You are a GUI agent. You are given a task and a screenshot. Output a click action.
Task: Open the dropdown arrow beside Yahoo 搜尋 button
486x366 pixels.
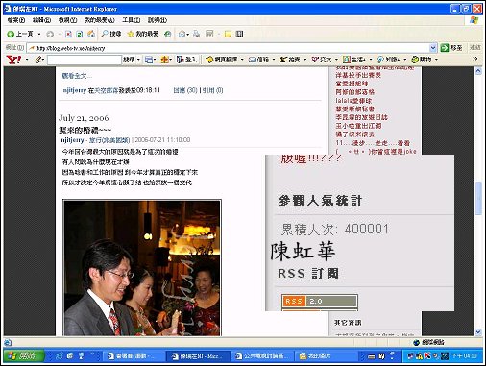tap(138, 60)
